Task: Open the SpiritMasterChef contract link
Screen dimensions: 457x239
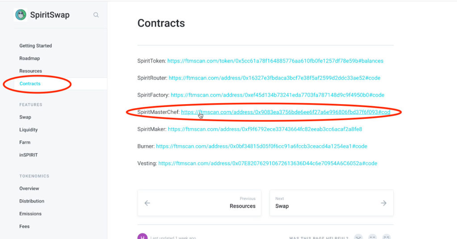Action: pyautogui.click(x=286, y=112)
